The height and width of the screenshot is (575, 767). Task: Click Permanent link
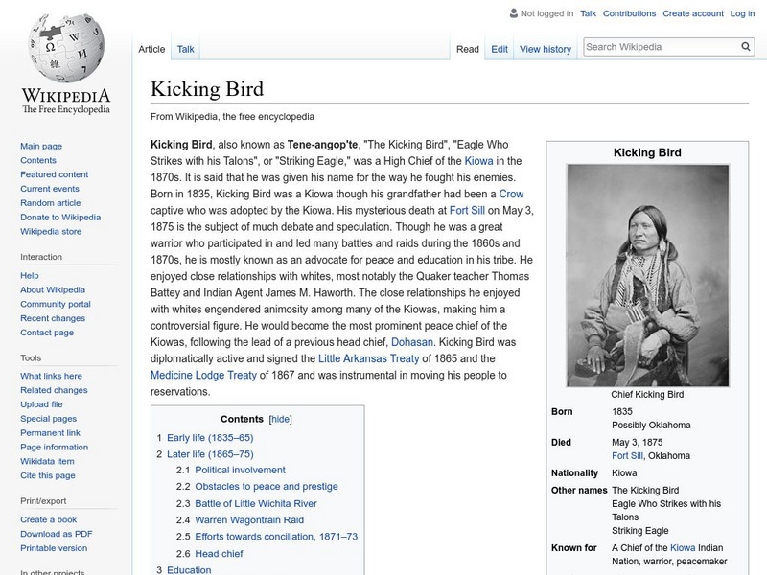click(x=50, y=432)
